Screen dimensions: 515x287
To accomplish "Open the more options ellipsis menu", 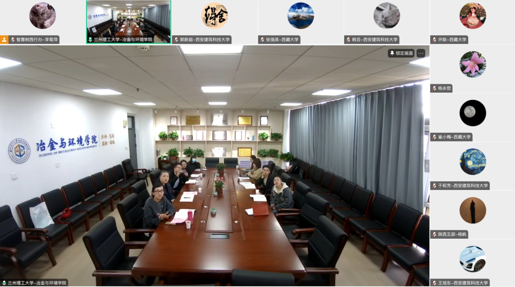I will point(420,53).
